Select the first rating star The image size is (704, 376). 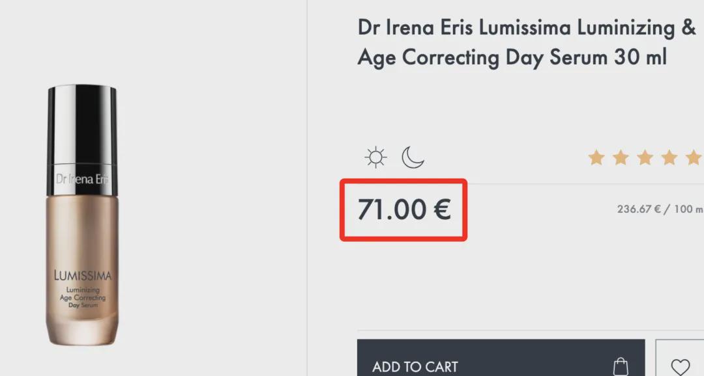pyautogui.click(x=596, y=157)
